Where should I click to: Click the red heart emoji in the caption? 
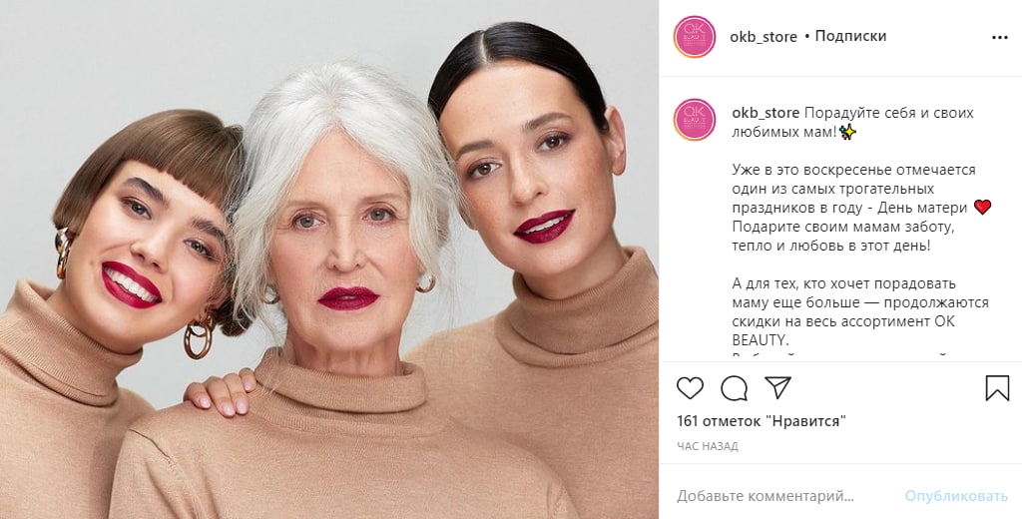(x=982, y=208)
